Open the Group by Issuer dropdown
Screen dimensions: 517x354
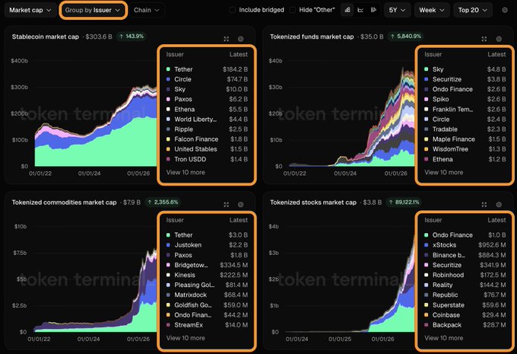pos(93,10)
